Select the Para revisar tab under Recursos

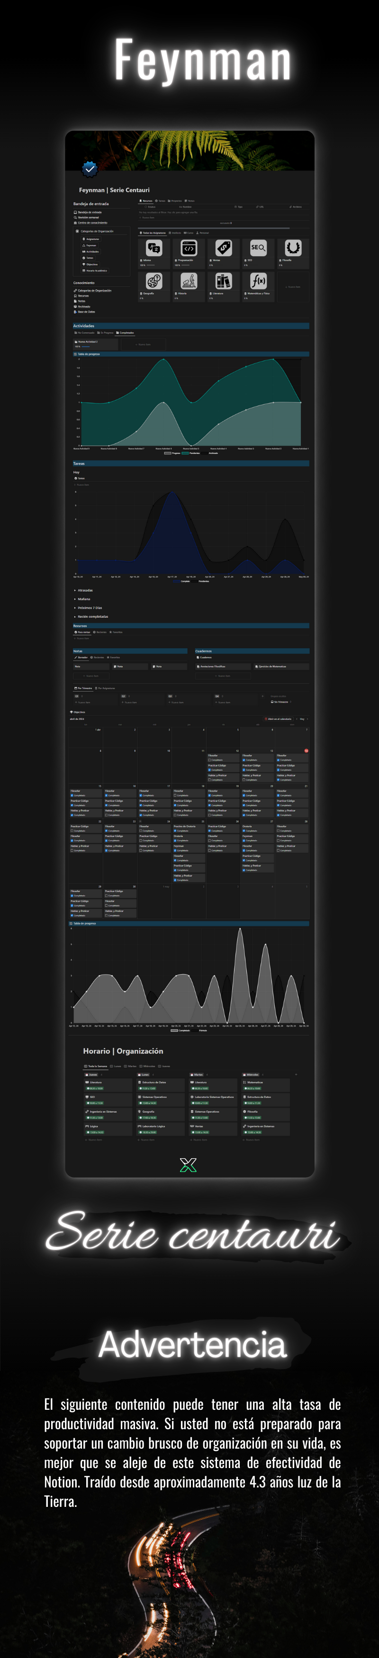[x=82, y=632]
